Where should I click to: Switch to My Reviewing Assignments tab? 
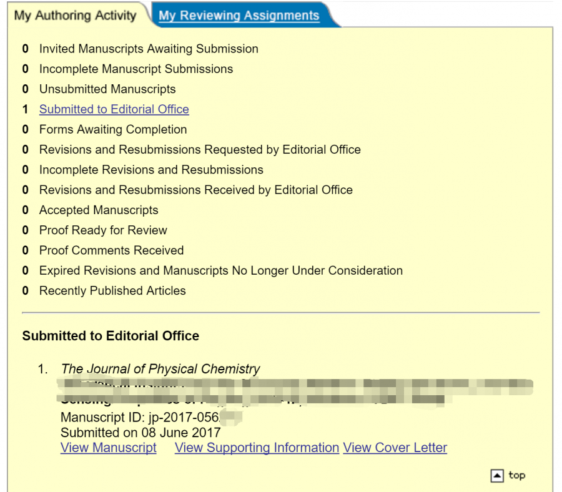coord(239,16)
